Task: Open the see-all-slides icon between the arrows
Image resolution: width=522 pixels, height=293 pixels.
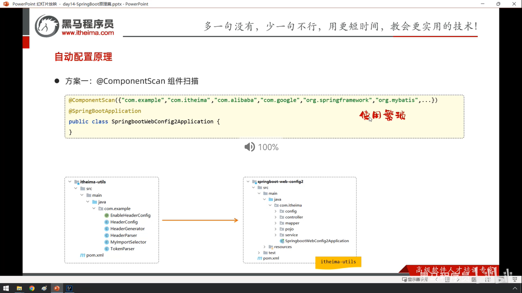Action: click(447, 279)
